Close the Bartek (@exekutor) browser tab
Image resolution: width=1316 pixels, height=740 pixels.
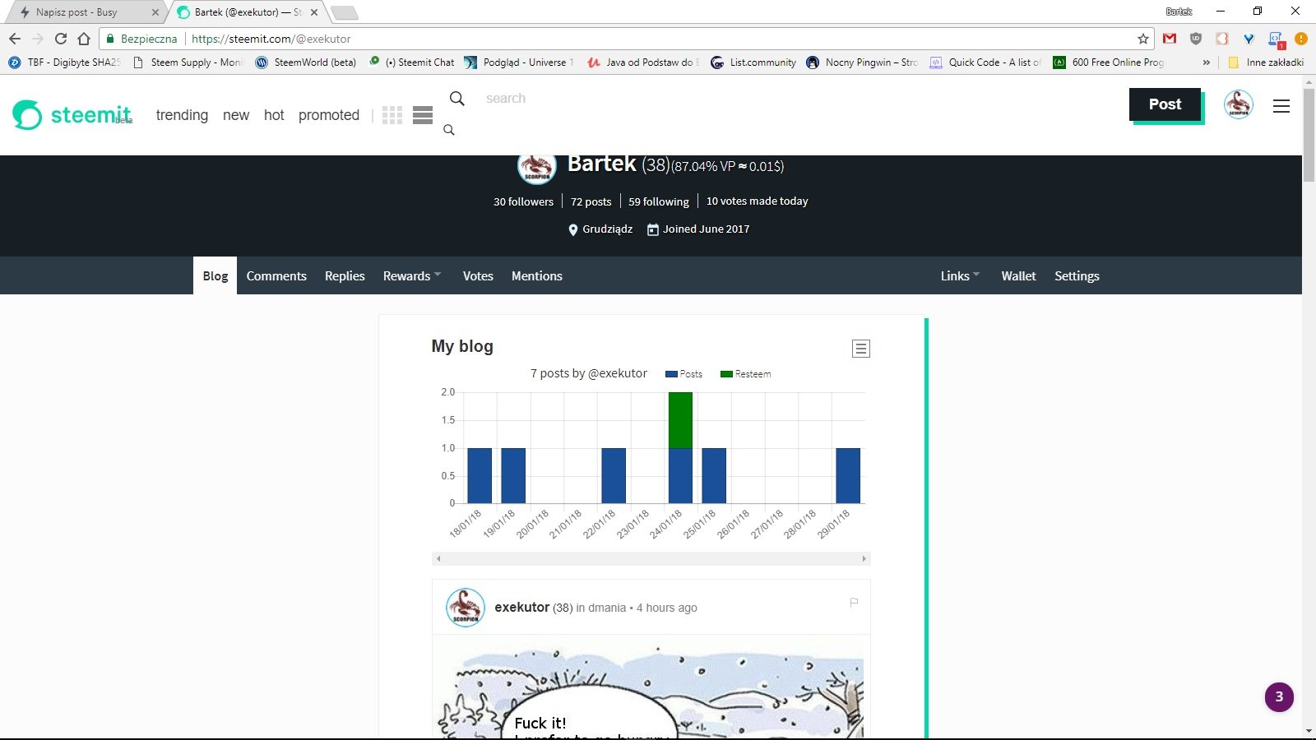[x=314, y=12]
